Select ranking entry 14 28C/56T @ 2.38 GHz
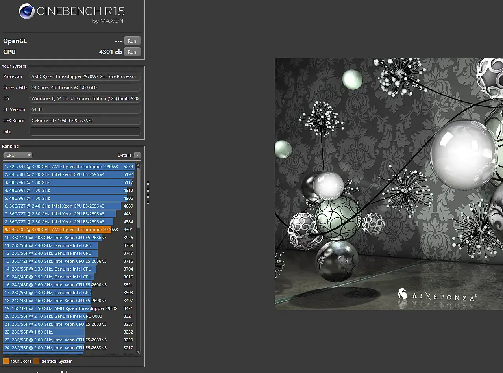The width and height of the screenshot is (503, 373). 69,269
